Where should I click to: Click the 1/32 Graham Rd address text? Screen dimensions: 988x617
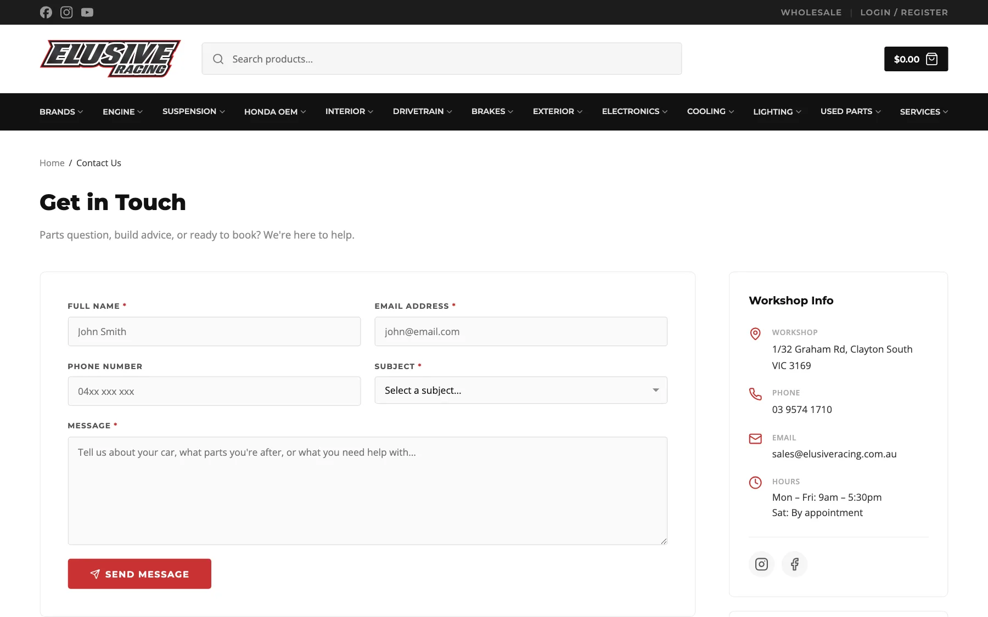[x=842, y=357]
